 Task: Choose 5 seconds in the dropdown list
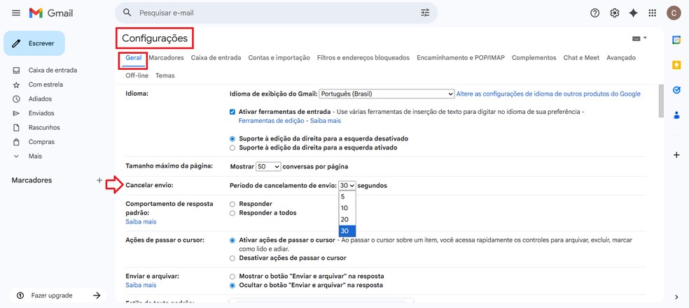click(347, 197)
